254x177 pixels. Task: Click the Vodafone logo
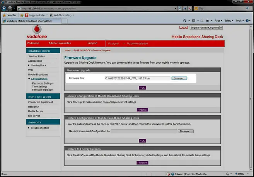coord(37,32)
